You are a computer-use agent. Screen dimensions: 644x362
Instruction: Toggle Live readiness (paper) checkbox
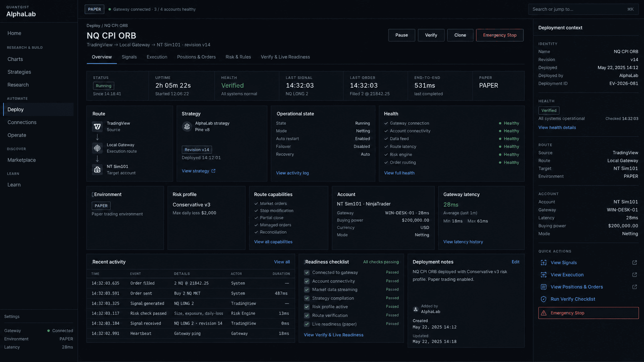click(x=307, y=324)
